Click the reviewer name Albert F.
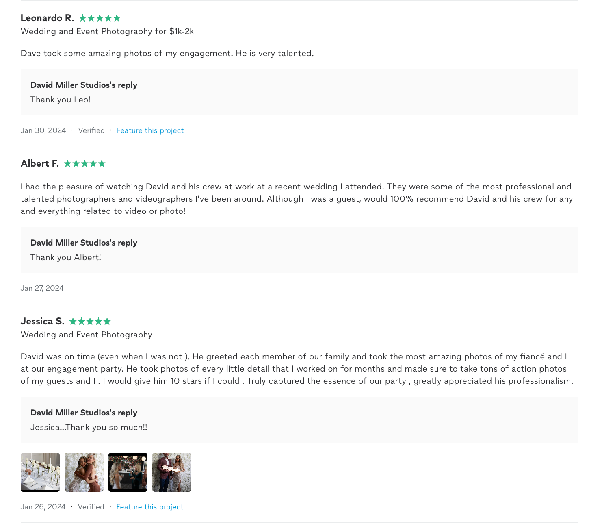 [x=40, y=164]
